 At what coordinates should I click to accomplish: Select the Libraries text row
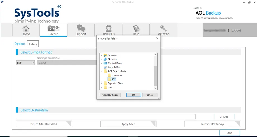click(112, 55)
